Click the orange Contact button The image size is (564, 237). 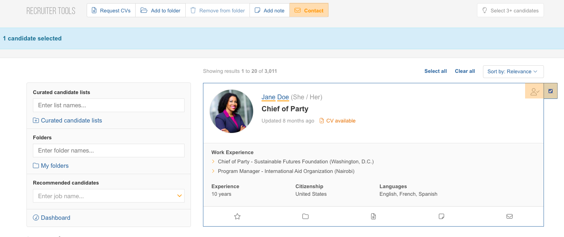click(x=309, y=10)
